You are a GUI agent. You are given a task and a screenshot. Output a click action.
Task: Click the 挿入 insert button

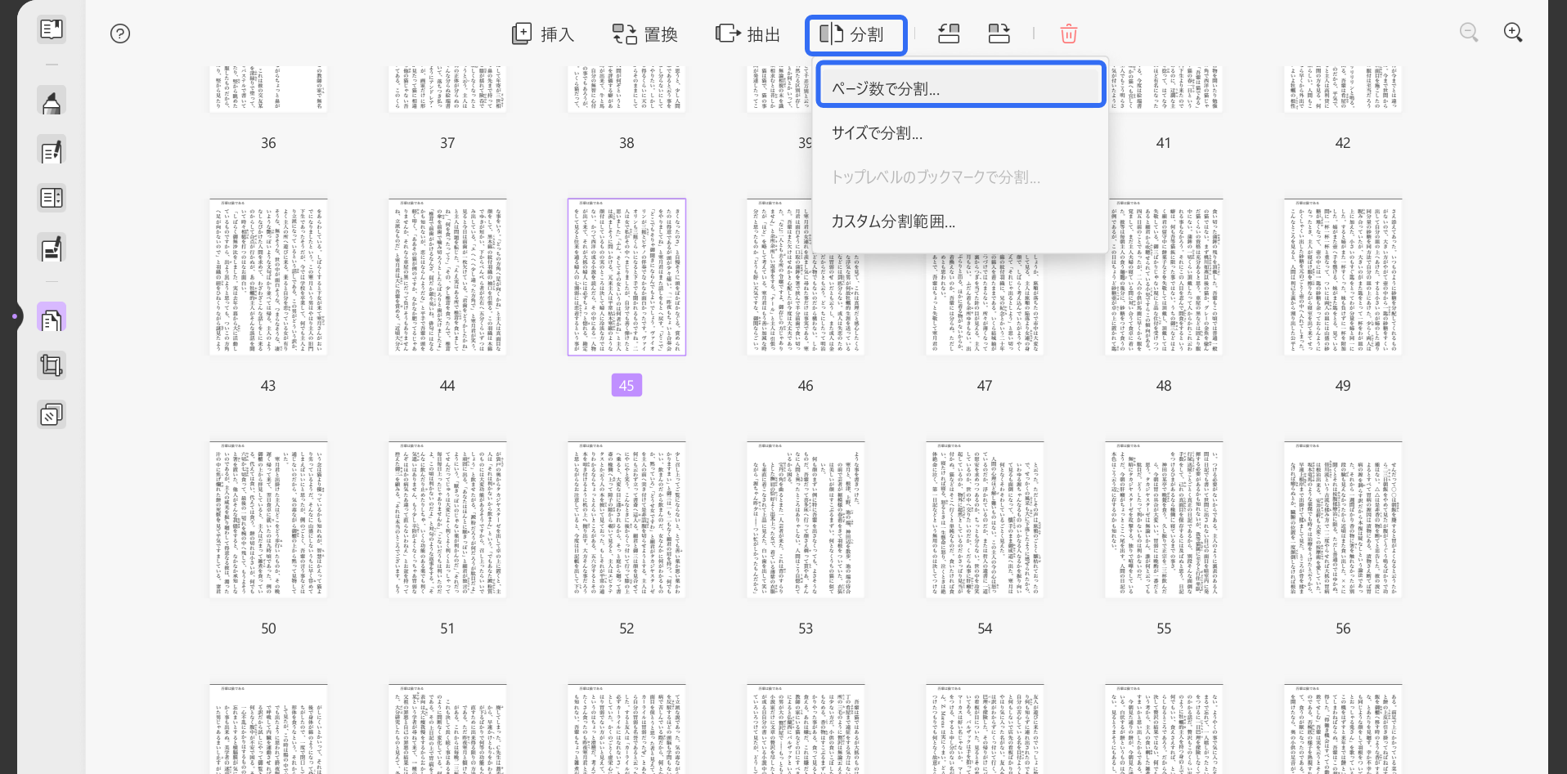(543, 34)
